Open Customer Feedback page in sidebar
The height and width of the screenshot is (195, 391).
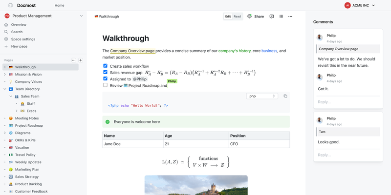point(31,192)
